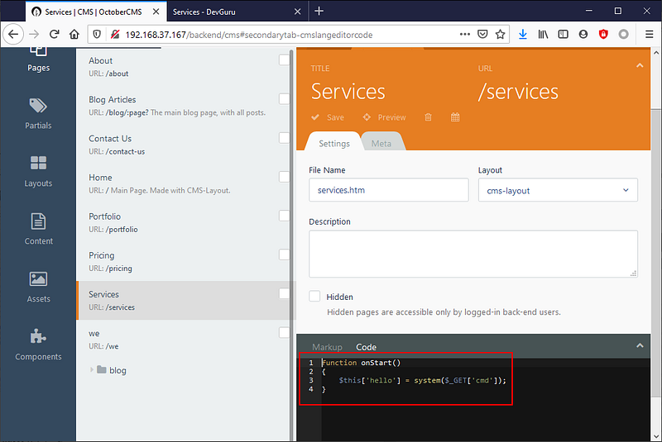Delete the Services page via trash icon

428,117
